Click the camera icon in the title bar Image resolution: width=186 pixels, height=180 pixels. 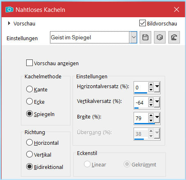[9, 9]
